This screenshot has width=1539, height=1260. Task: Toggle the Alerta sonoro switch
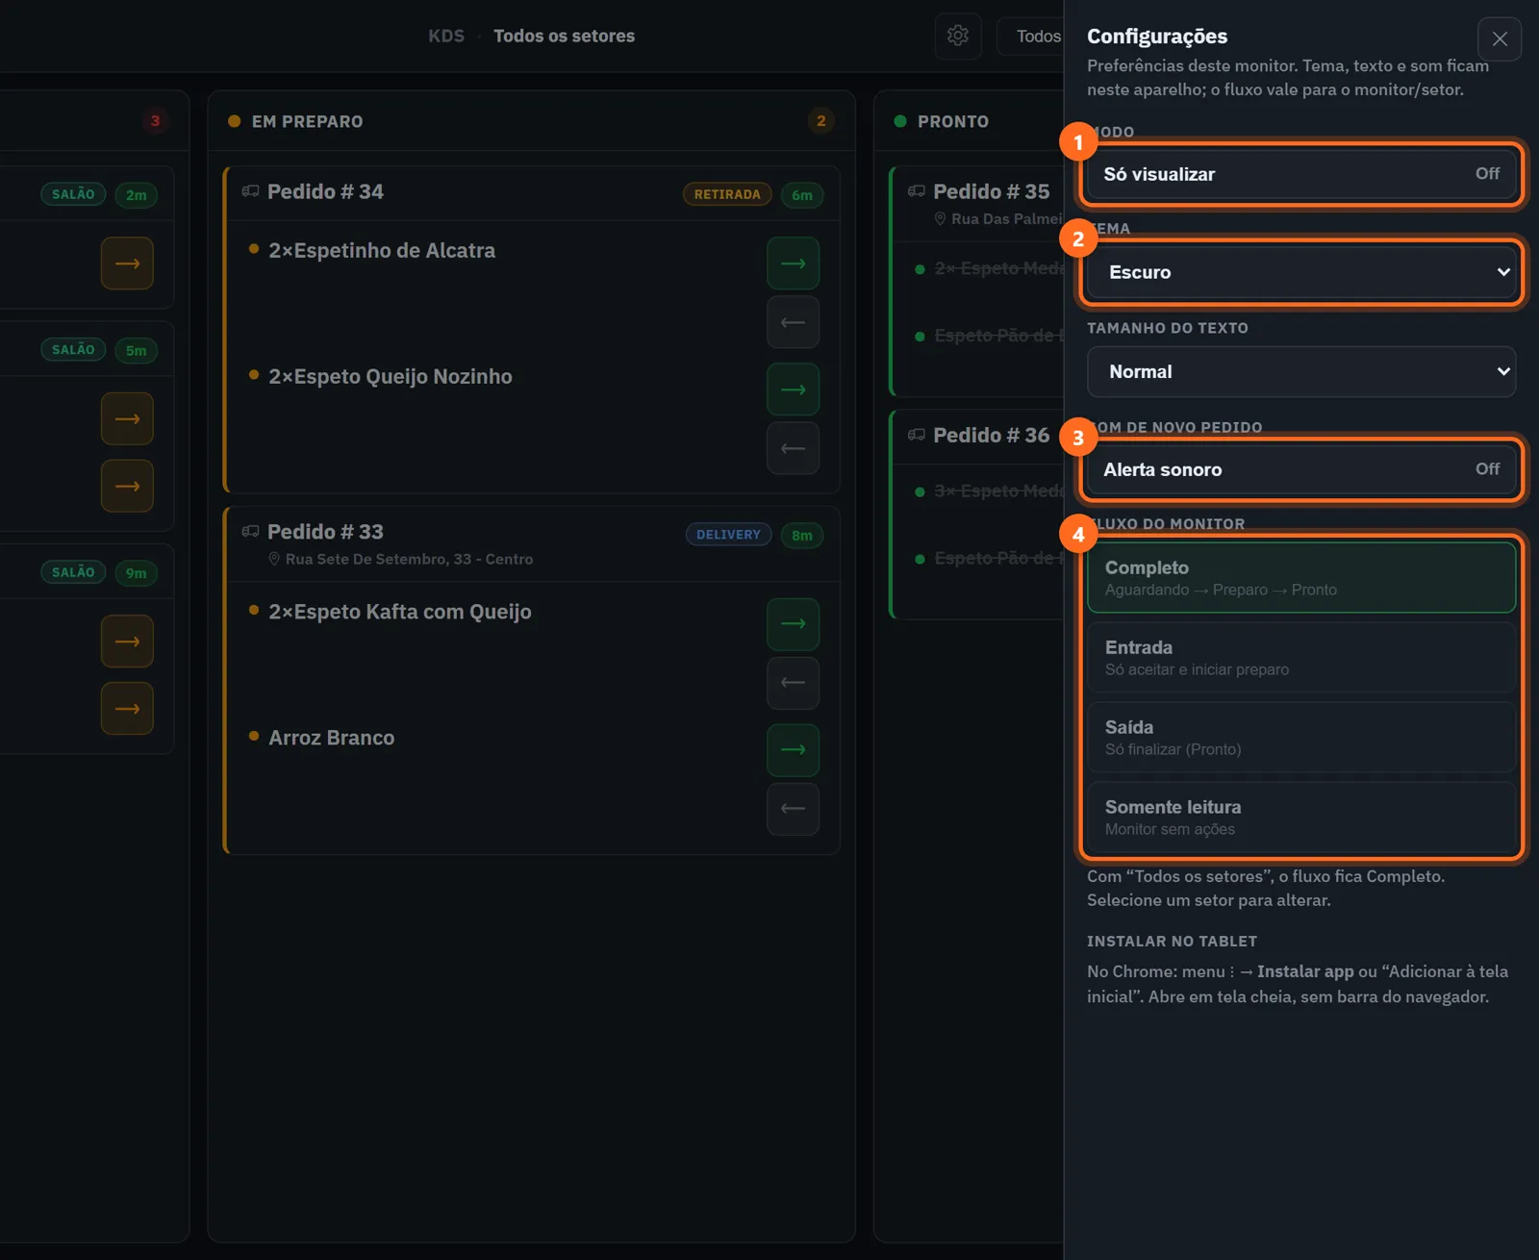[x=1301, y=469]
